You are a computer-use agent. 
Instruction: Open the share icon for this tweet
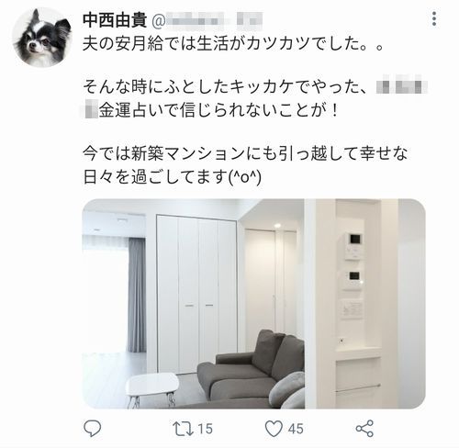[364, 428]
